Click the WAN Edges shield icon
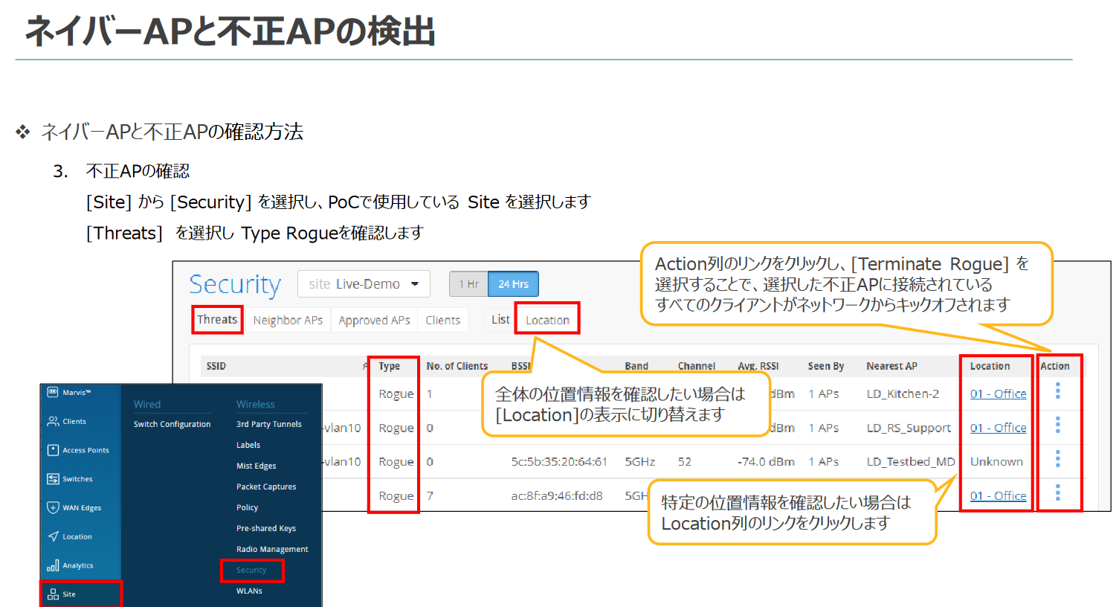This screenshot has height=607, width=1119. click(53, 507)
